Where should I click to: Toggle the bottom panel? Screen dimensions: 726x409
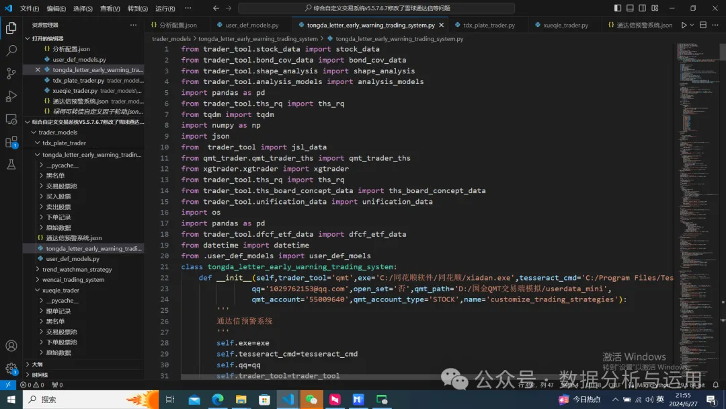pyautogui.click(x=630, y=8)
